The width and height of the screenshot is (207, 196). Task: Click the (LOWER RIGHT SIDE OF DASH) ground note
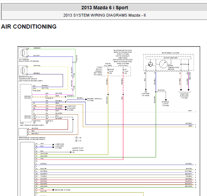78,149
